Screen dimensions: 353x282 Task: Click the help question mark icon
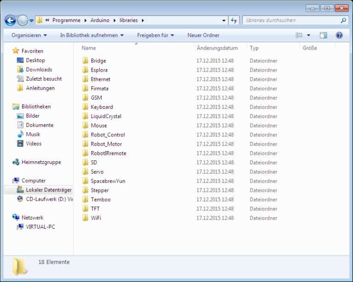click(x=339, y=35)
